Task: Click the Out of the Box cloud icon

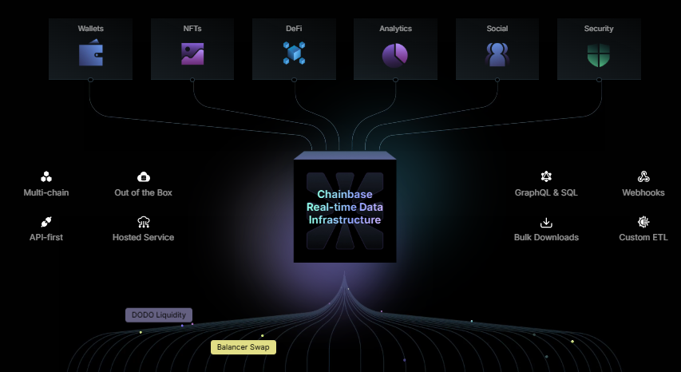Action: [144, 177]
